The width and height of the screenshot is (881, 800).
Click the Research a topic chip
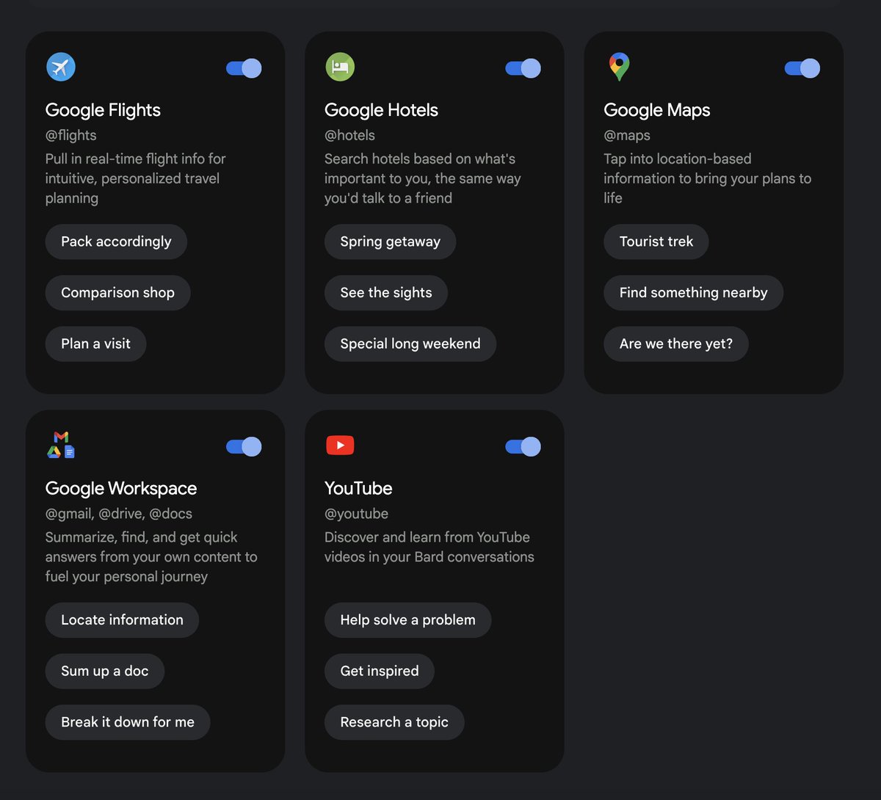point(394,722)
